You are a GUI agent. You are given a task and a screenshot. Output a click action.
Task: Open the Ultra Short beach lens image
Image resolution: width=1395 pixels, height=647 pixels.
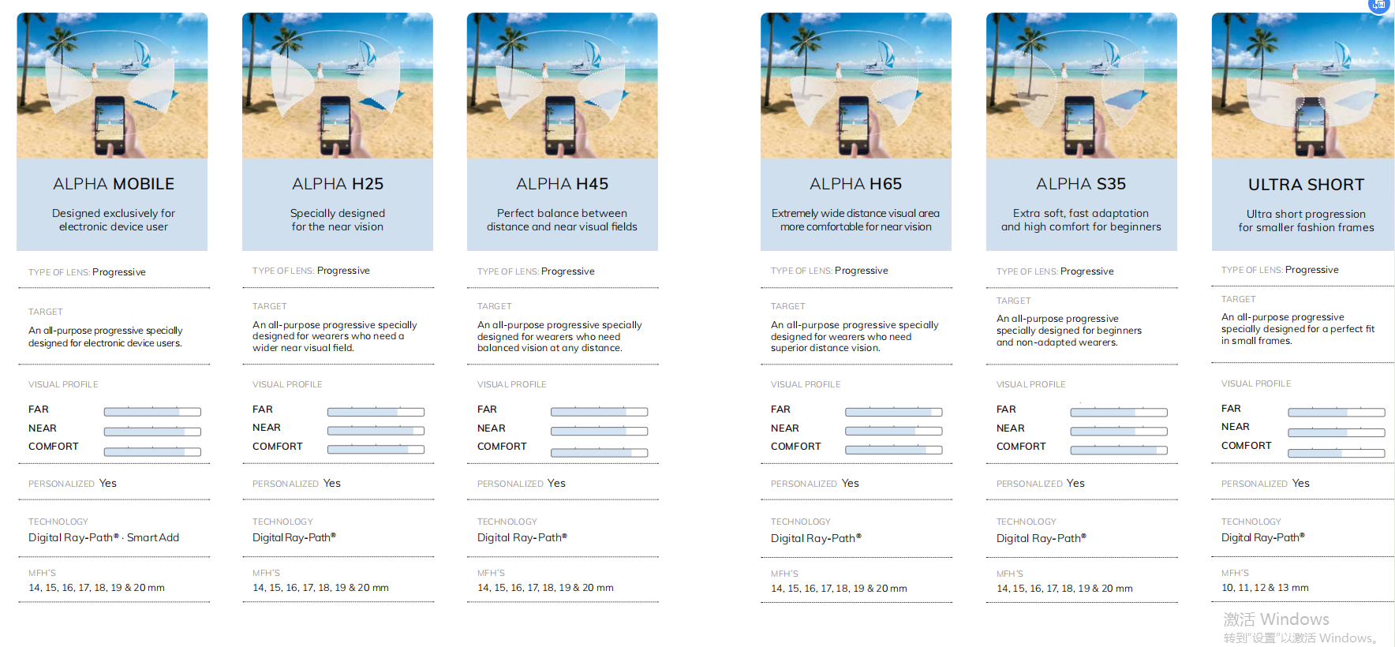[x=1303, y=85]
